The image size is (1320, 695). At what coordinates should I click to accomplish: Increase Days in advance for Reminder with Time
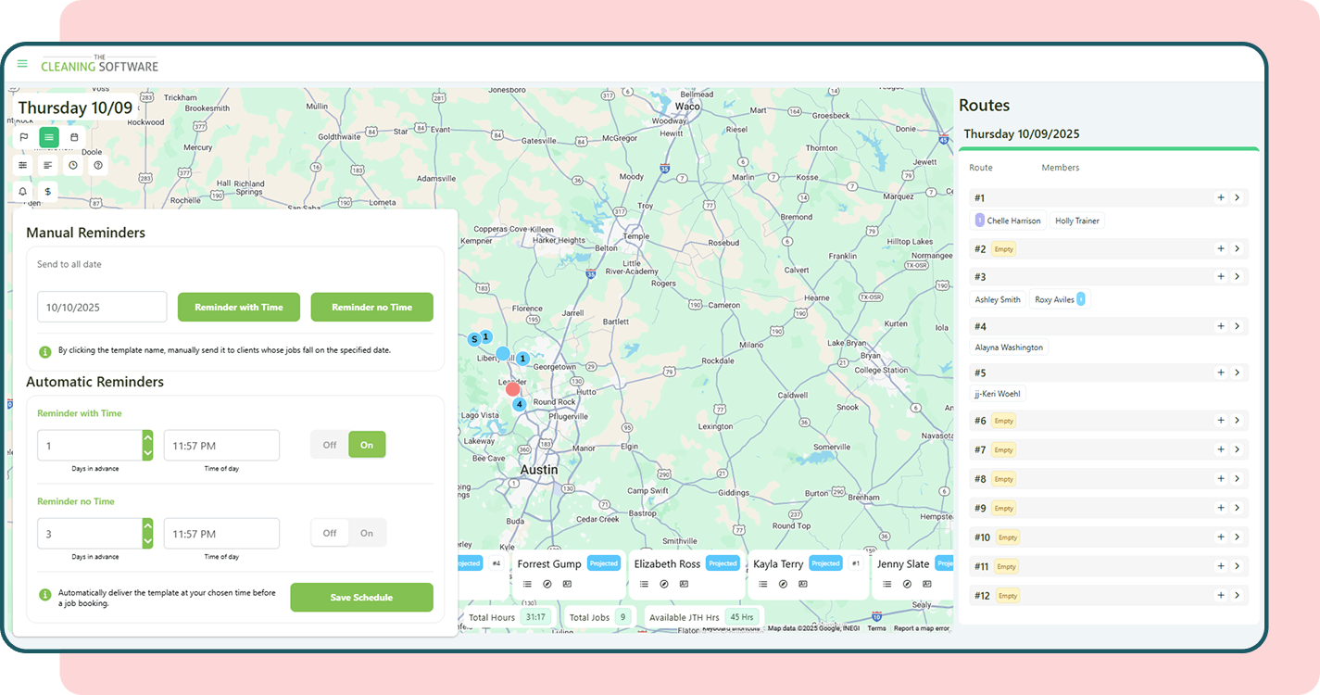tap(147, 437)
